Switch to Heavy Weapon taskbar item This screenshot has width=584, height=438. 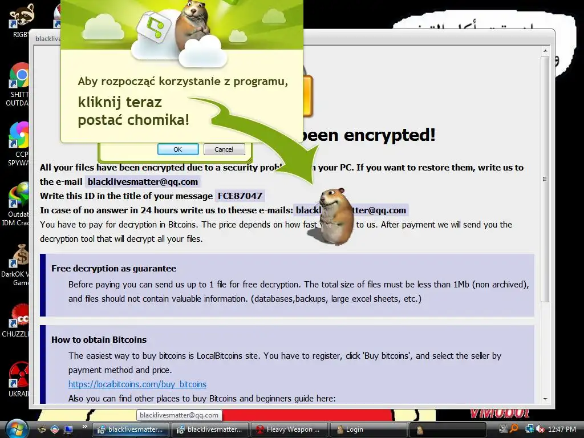pyautogui.click(x=289, y=429)
